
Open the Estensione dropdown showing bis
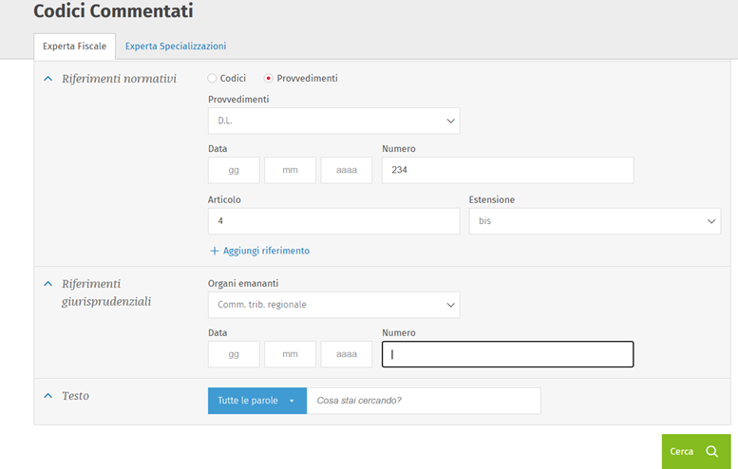[x=595, y=221]
